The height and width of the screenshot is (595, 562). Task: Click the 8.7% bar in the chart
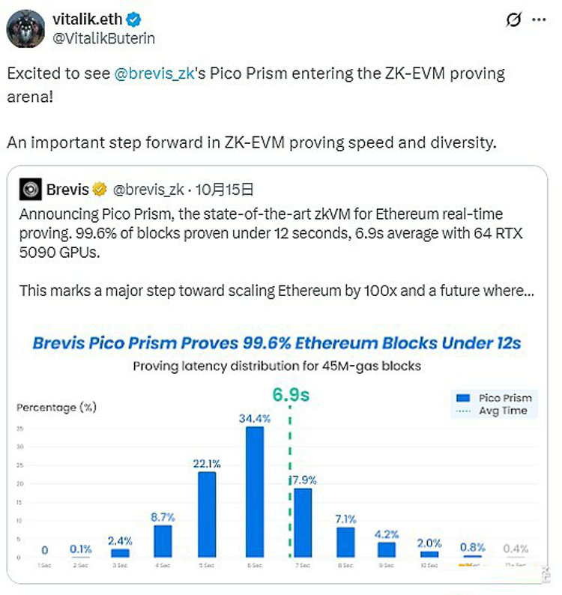(x=163, y=540)
